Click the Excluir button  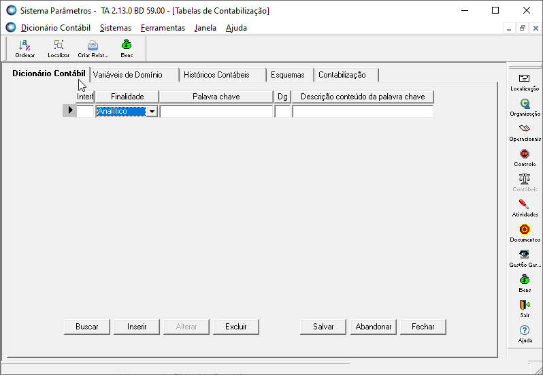click(x=236, y=327)
